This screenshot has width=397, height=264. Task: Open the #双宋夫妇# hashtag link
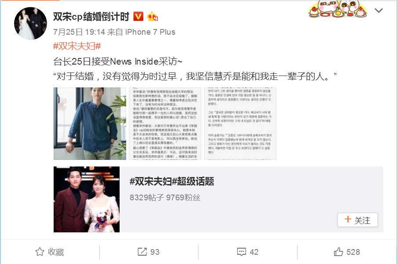[x=77, y=46]
